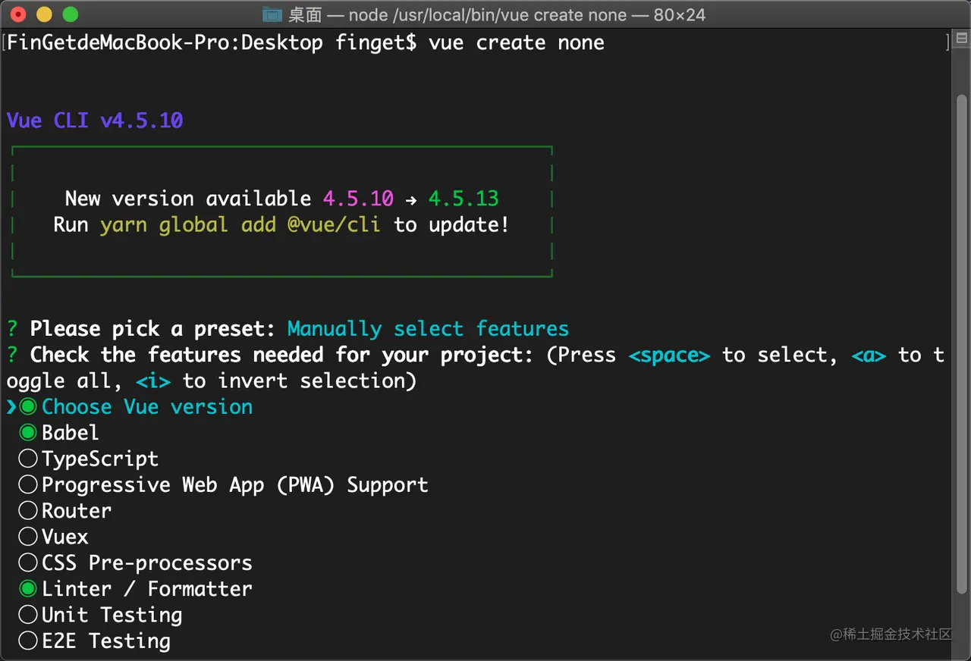Image resolution: width=971 pixels, height=661 pixels.
Task: Click the window title text
Action: tap(496, 14)
